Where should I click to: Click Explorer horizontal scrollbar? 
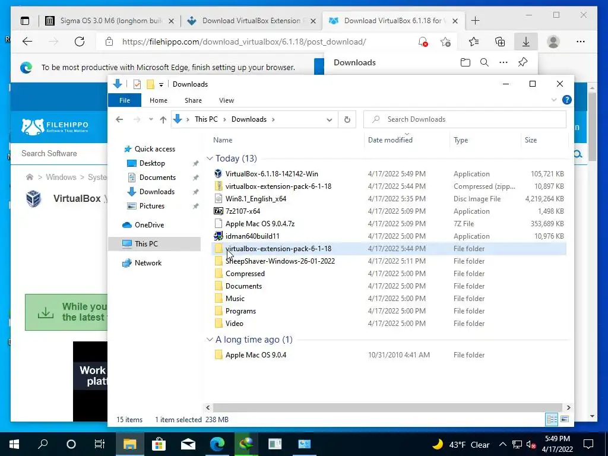(388, 407)
